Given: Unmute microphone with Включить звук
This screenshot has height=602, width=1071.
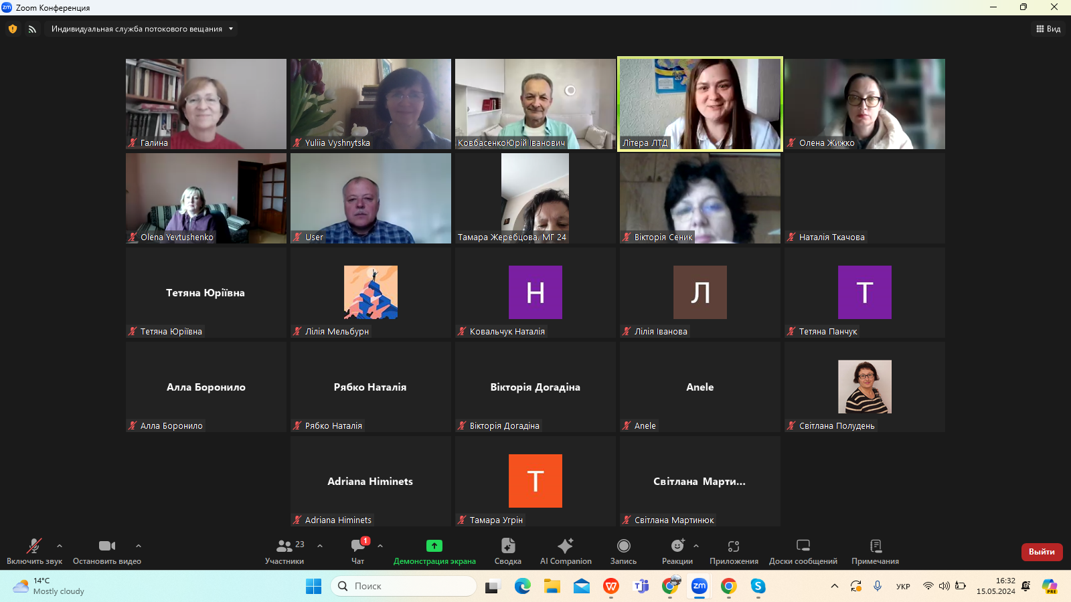Looking at the screenshot, I should (34, 546).
